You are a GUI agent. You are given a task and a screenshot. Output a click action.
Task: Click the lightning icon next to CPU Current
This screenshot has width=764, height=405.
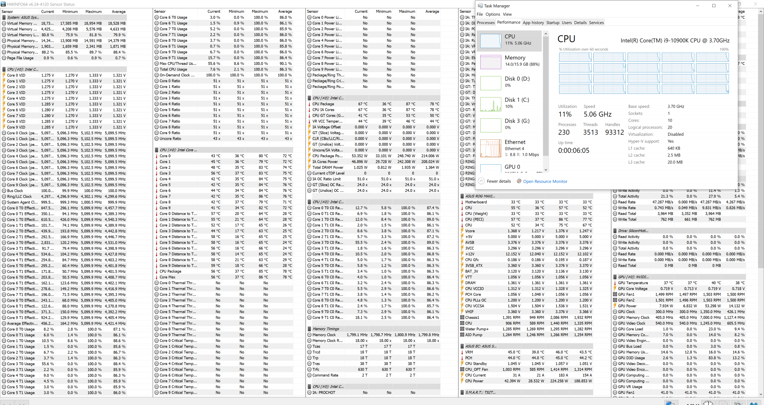point(462,375)
